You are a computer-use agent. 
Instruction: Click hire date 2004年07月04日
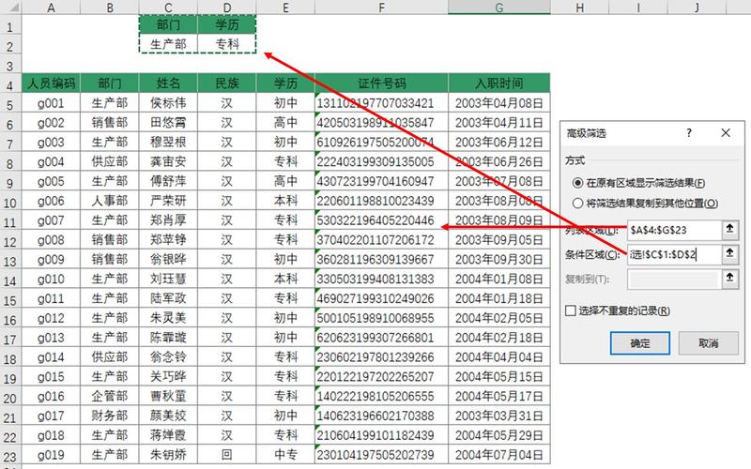(499, 455)
